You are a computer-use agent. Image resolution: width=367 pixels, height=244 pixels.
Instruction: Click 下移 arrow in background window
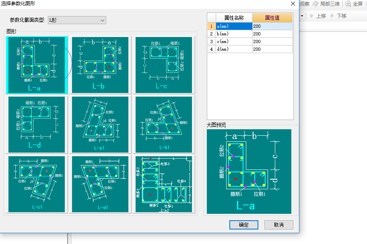[332, 16]
